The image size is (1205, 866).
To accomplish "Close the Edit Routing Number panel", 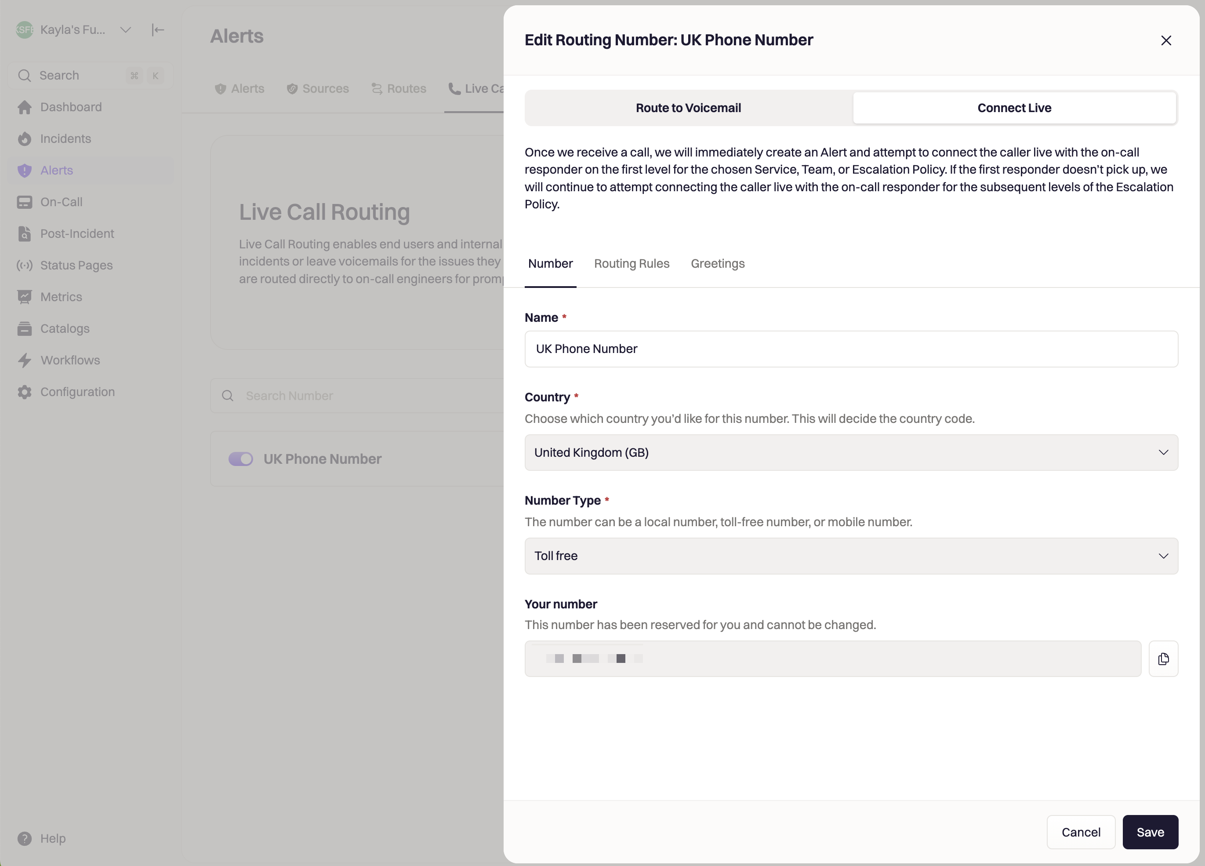I will pos(1166,40).
